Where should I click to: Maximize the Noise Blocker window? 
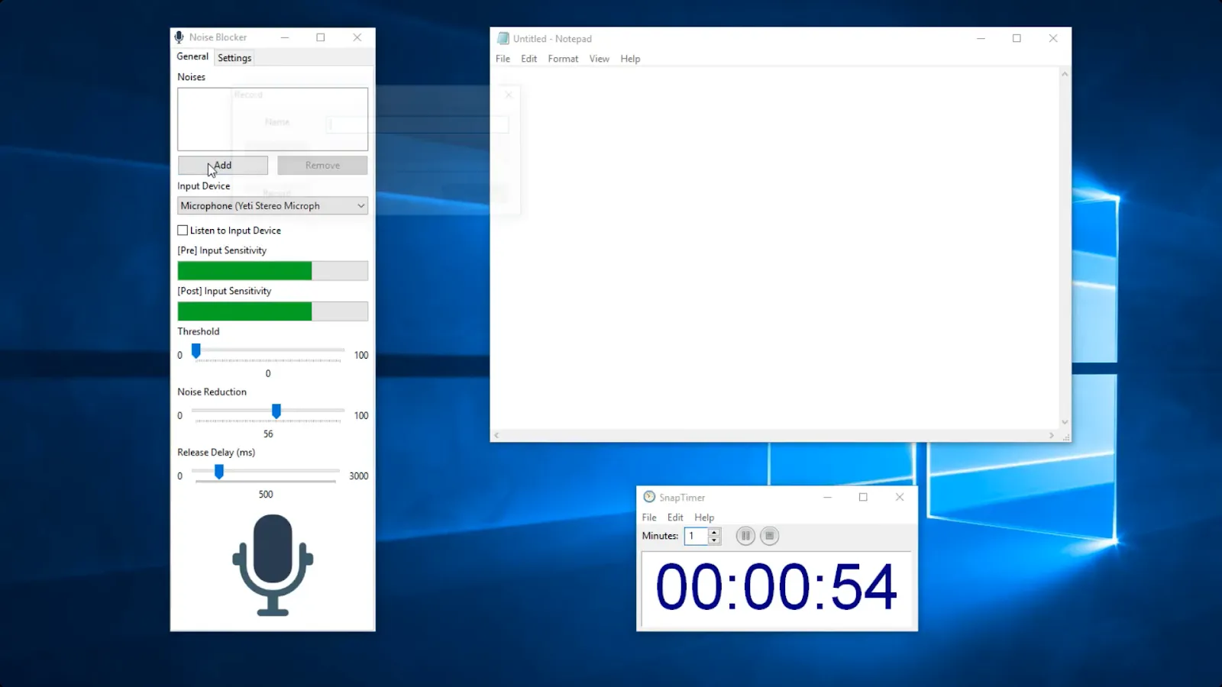tap(321, 37)
